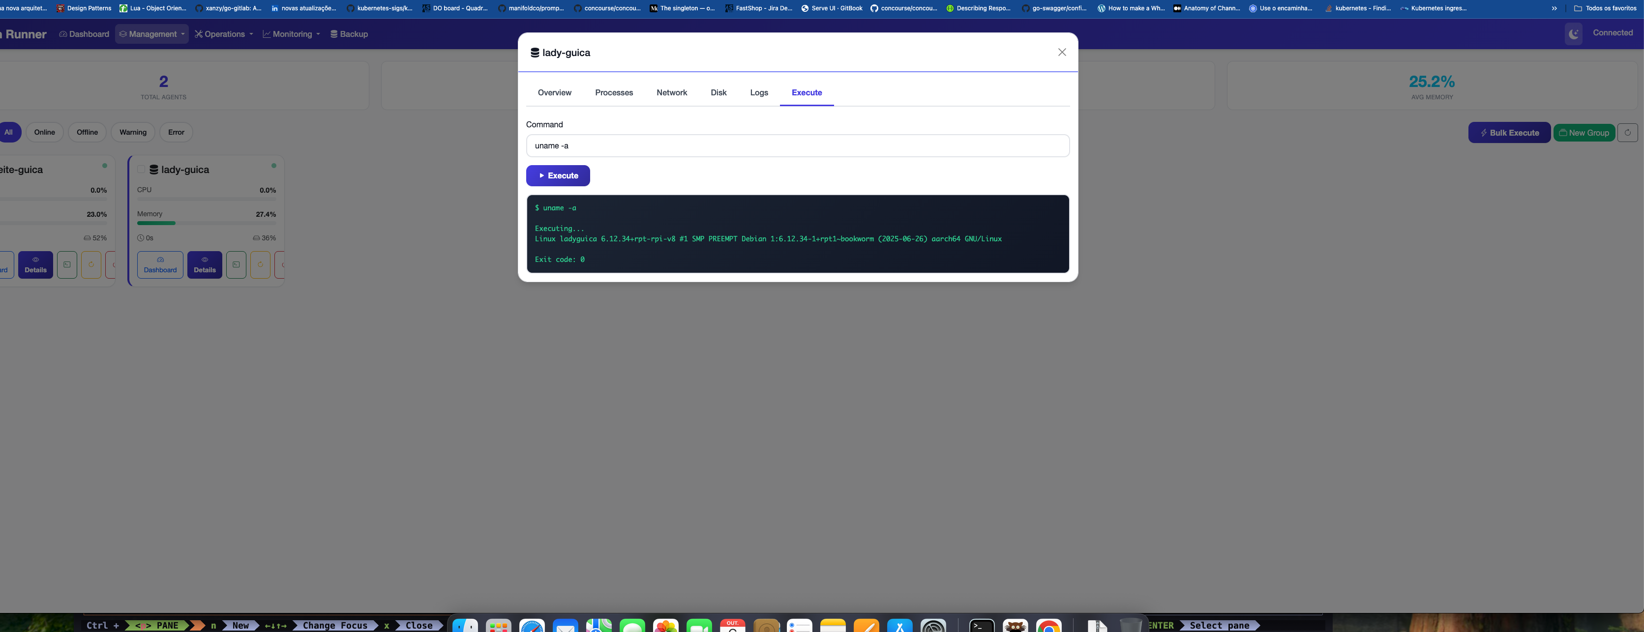Open the Terminal app in the dock
1644x632 pixels.
click(x=982, y=626)
